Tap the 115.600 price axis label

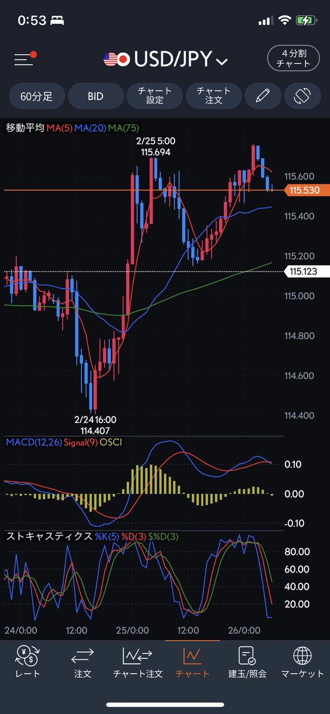[x=299, y=176]
